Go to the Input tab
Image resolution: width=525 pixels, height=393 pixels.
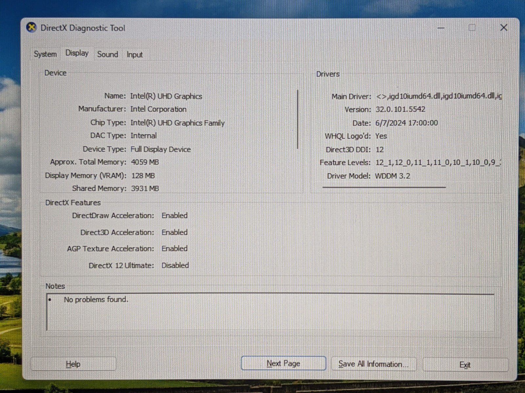[135, 55]
